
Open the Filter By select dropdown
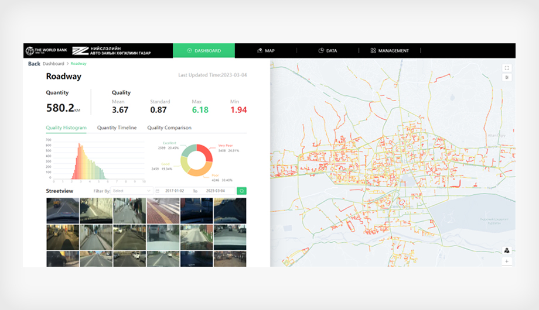click(x=132, y=191)
